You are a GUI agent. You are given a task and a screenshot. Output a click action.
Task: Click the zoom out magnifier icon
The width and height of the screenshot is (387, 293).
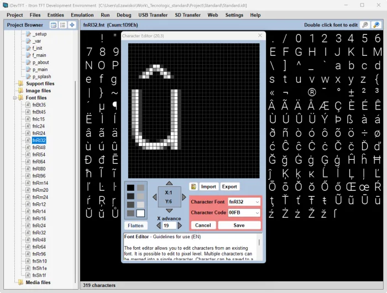[x=365, y=25]
